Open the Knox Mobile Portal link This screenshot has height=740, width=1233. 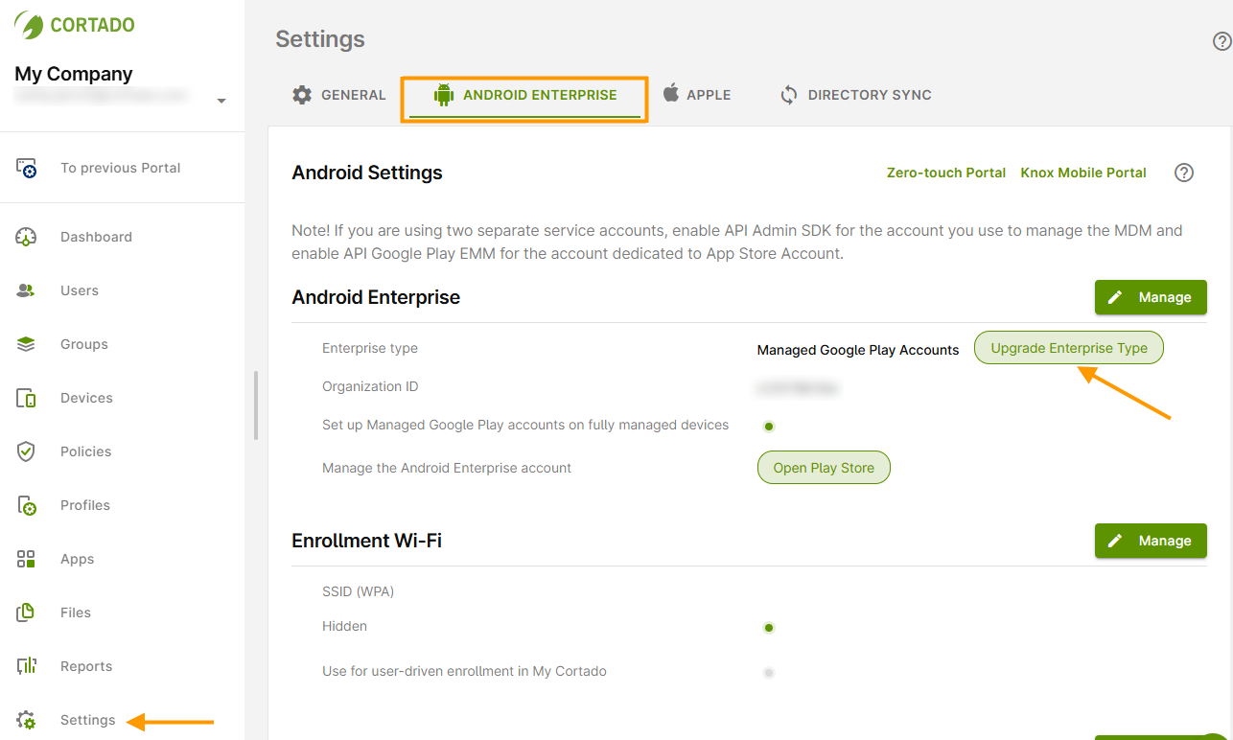coord(1083,173)
